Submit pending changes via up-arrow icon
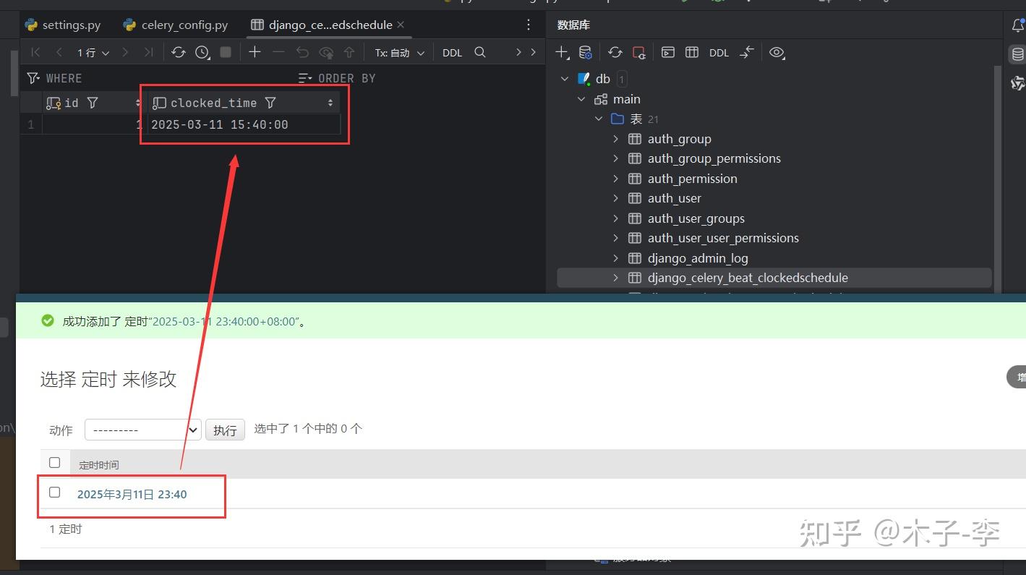This screenshot has width=1026, height=575. click(x=349, y=52)
